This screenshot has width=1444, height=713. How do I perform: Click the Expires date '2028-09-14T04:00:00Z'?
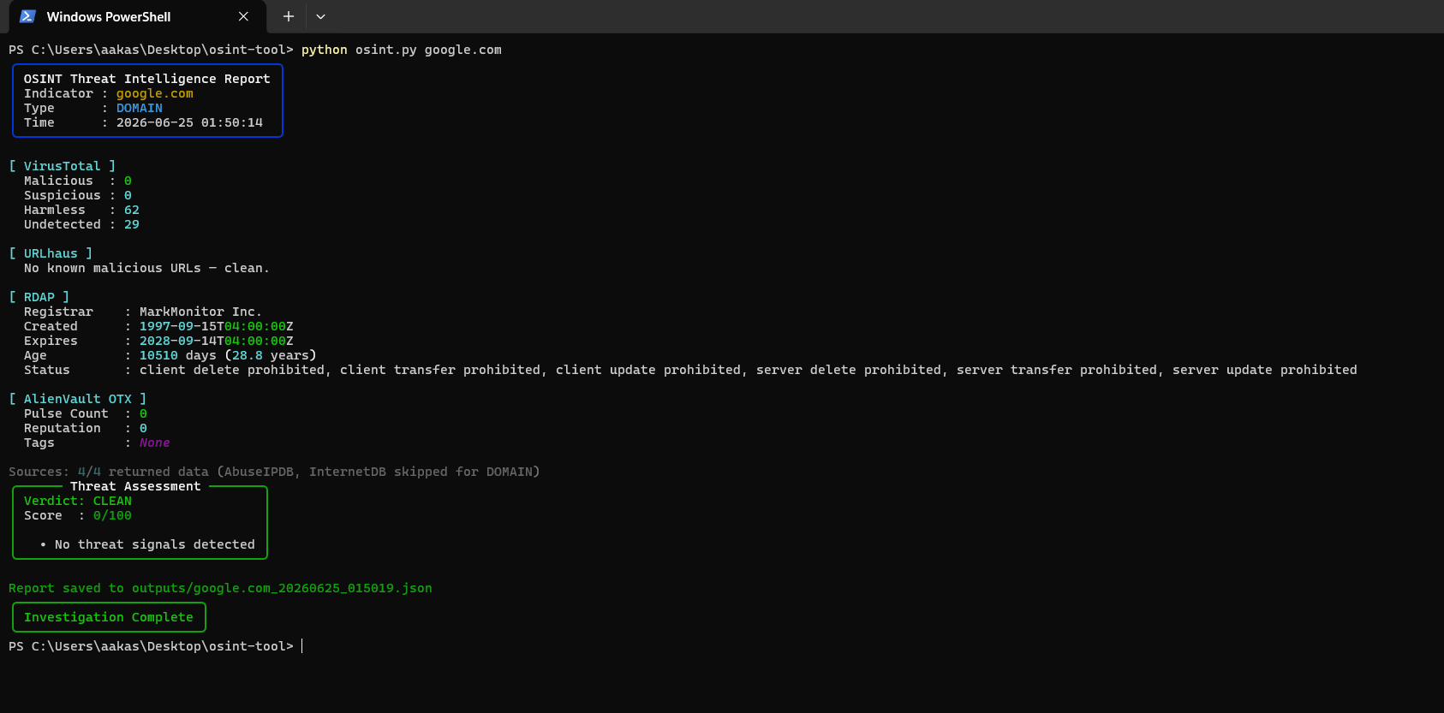(x=217, y=341)
